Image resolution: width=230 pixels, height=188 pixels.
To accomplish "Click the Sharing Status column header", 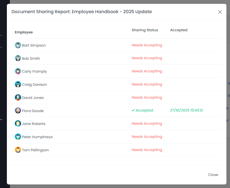I will (x=145, y=30).
